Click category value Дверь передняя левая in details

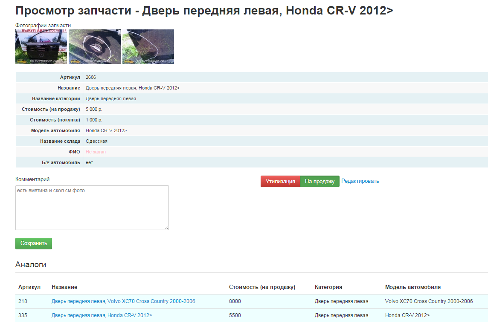tap(111, 98)
